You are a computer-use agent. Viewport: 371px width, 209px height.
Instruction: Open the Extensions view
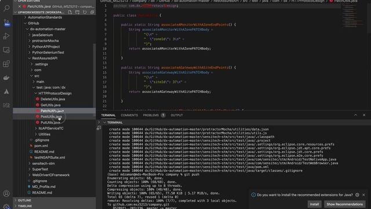[6, 64]
